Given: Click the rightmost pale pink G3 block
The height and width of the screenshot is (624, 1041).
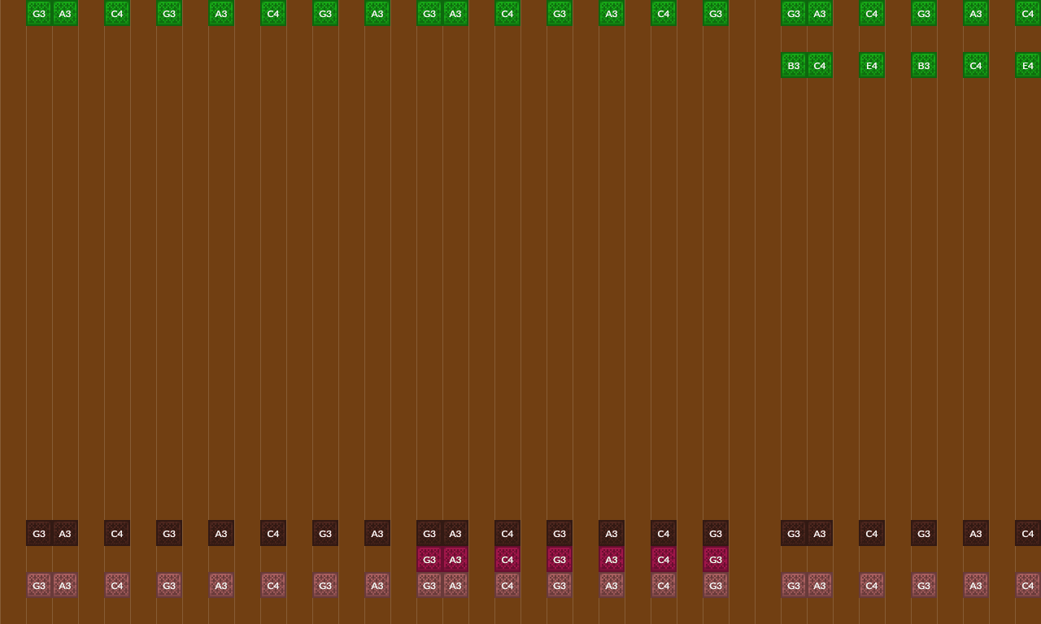Looking at the screenshot, I should (x=924, y=585).
